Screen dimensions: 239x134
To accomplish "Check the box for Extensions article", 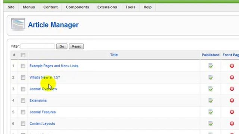I will click(23, 100).
